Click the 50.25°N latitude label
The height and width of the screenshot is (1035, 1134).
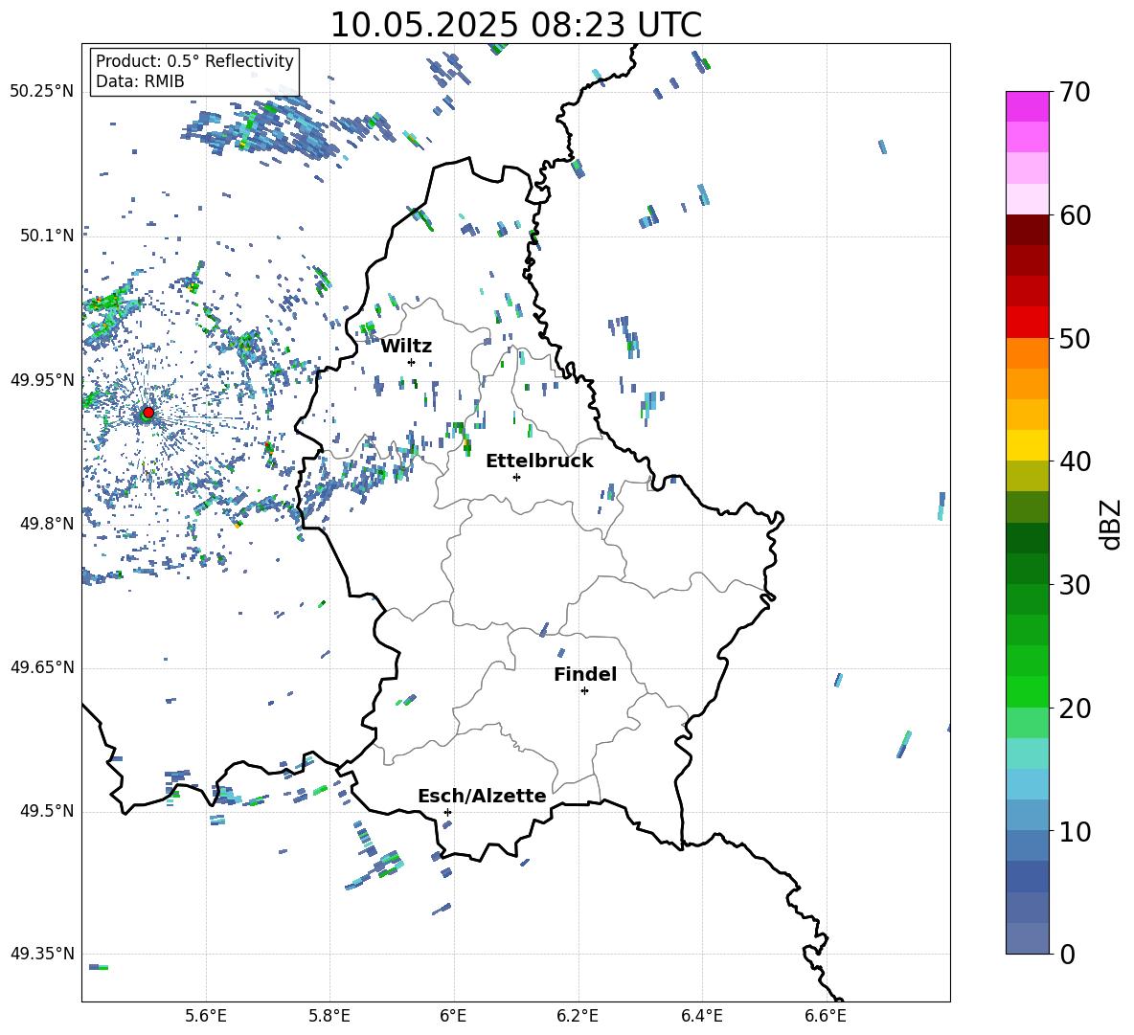point(42,92)
